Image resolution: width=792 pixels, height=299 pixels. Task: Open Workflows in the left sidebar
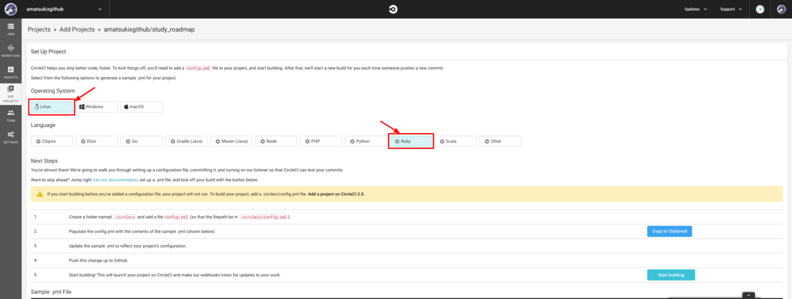pyautogui.click(x=11, y=51)
